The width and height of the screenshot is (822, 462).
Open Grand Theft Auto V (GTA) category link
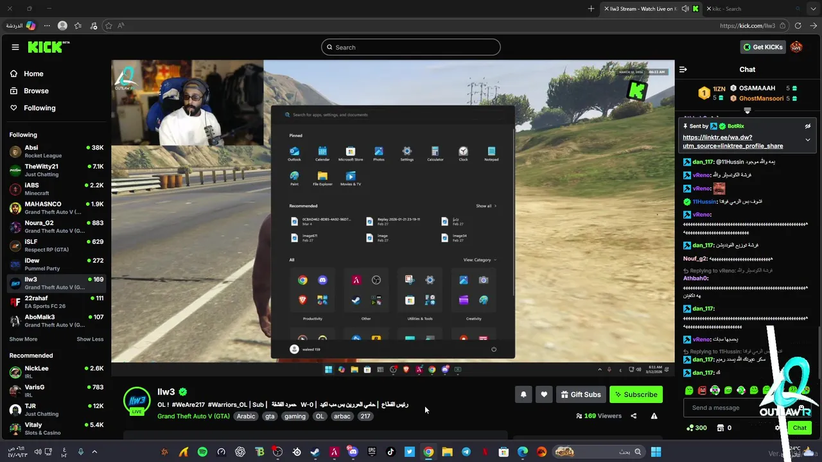pyautogui.click(x=193, y=416)
